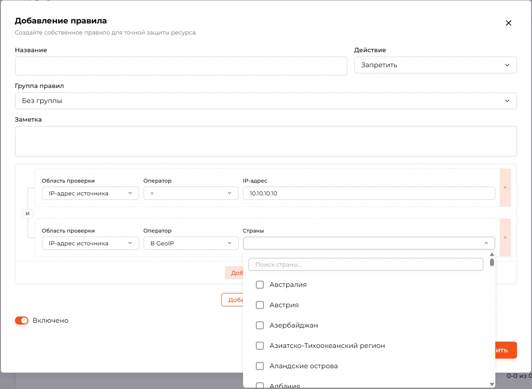Screen dimensions: 532x389
Task: Close the Добавление правила dialog
Action: click(x=508, y=23)
